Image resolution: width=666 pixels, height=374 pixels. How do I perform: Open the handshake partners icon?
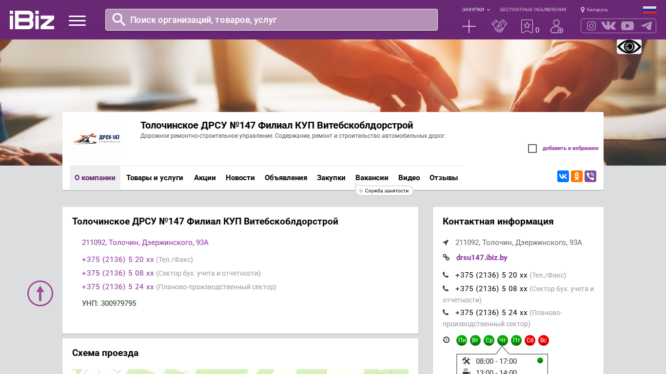(x=499, y=26)
